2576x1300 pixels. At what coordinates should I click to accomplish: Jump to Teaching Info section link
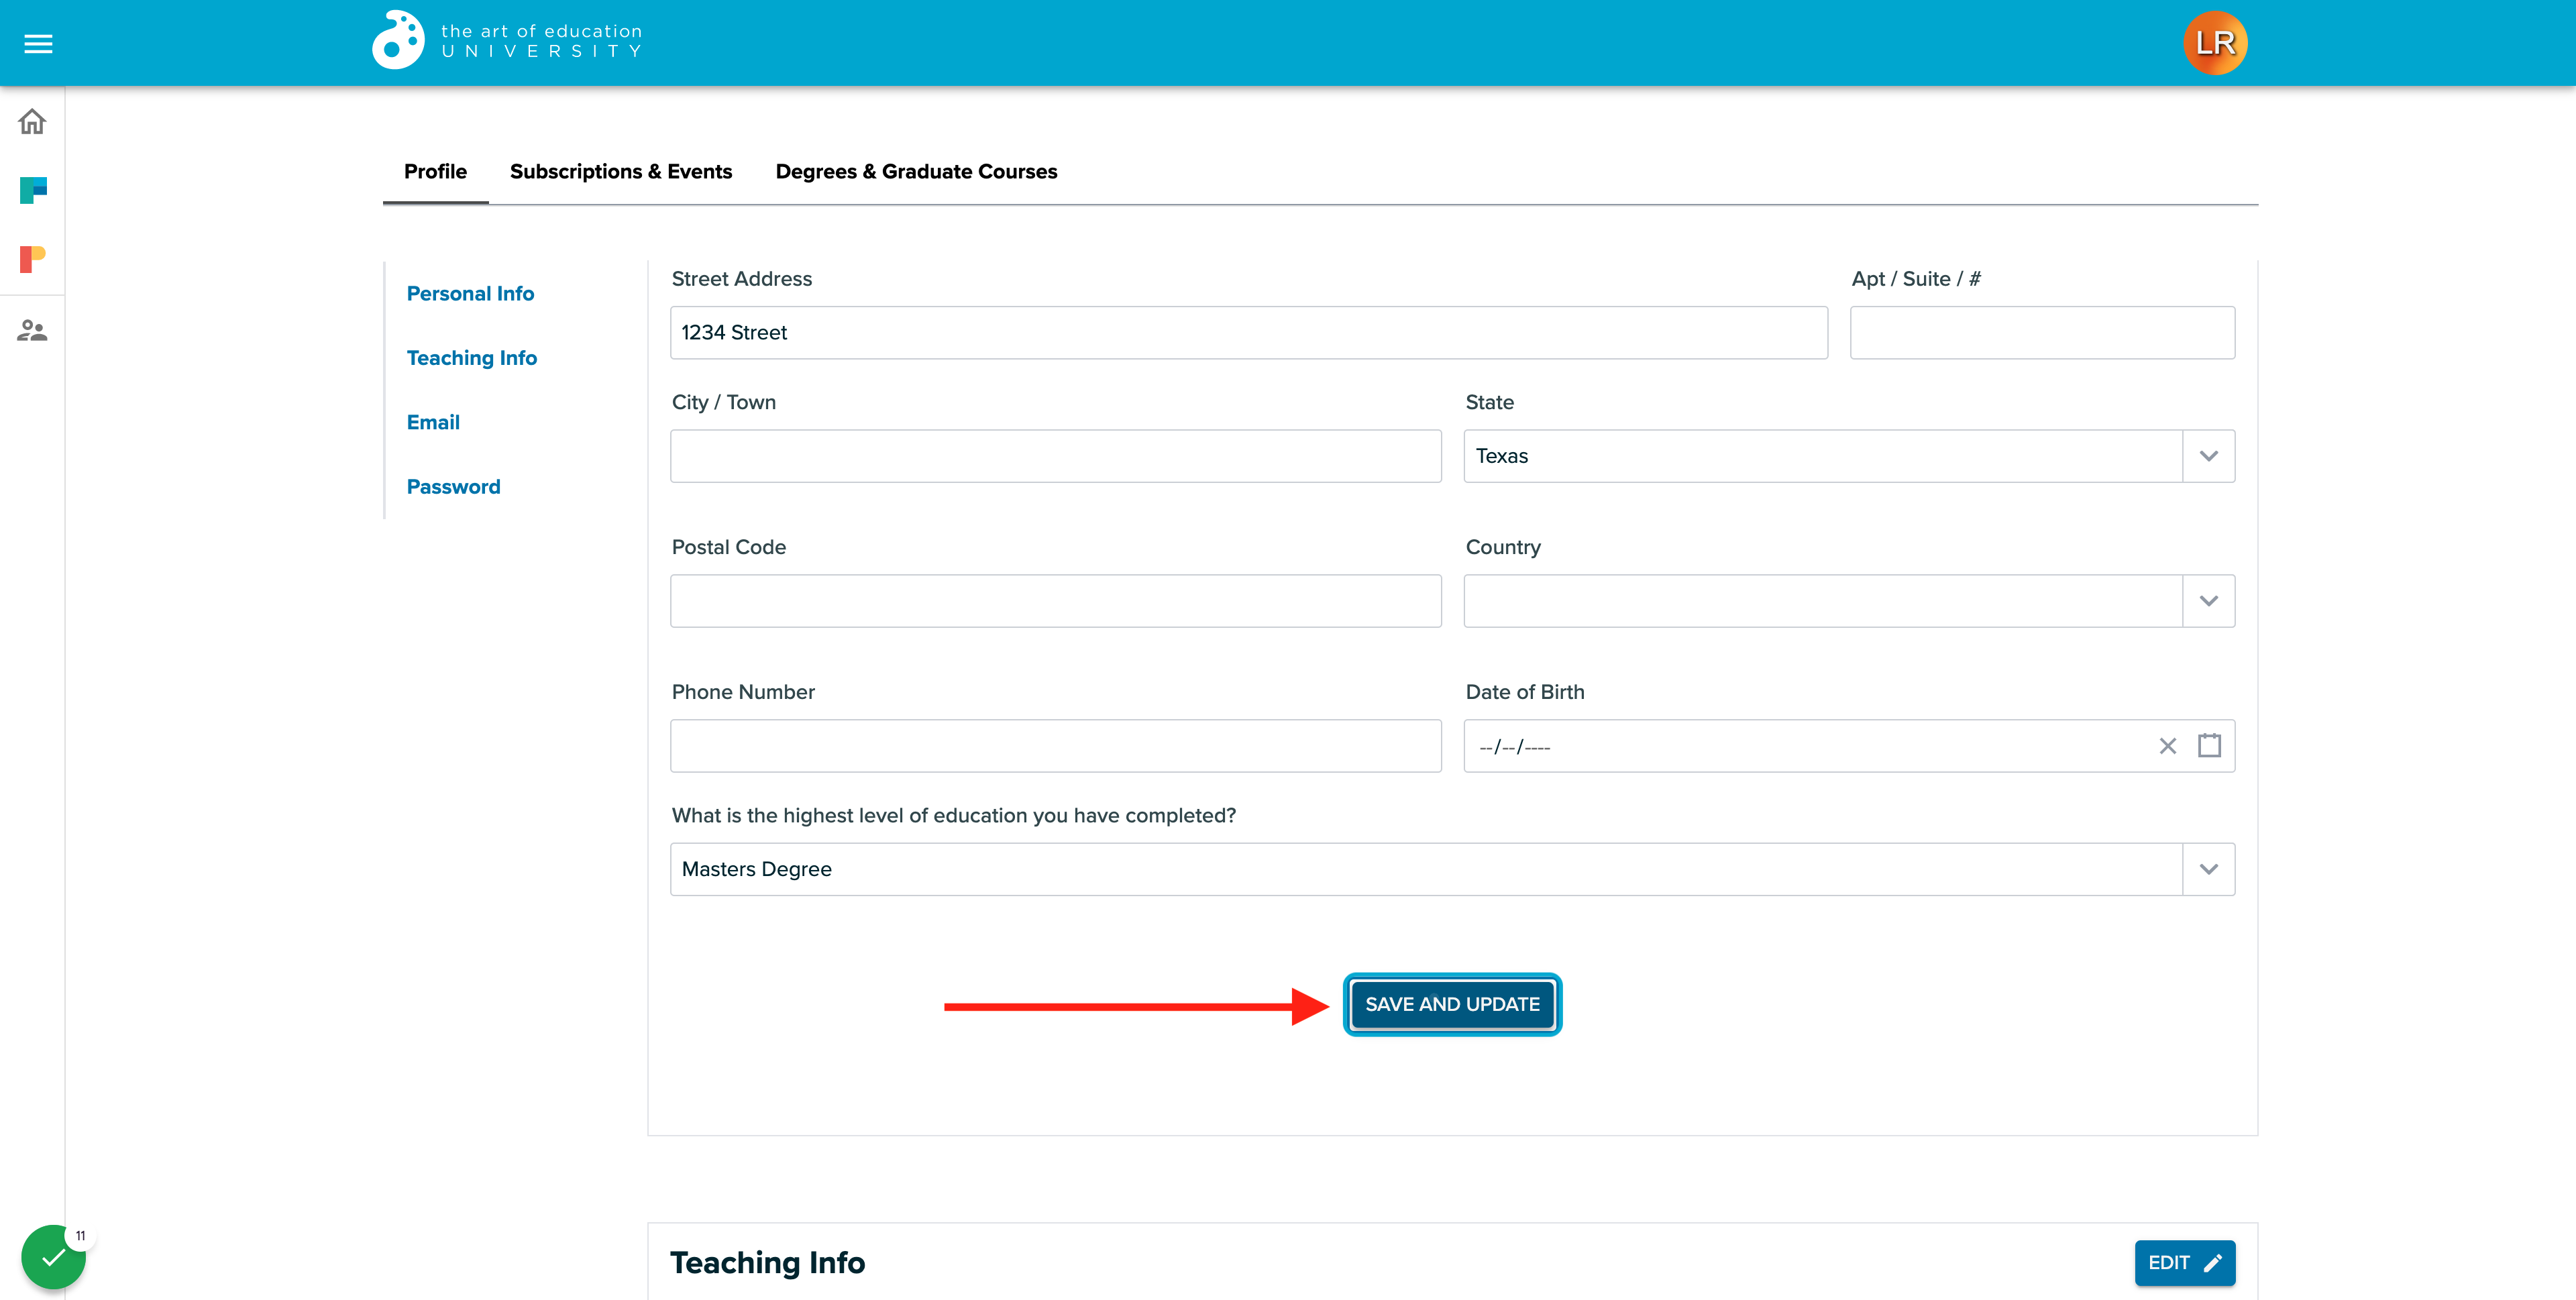pyautogui.click(x=472, y=358)
